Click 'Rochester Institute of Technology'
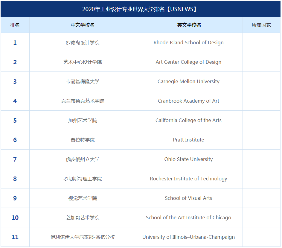The width and height of the screenshot is (282, 248). click(188, 179)
